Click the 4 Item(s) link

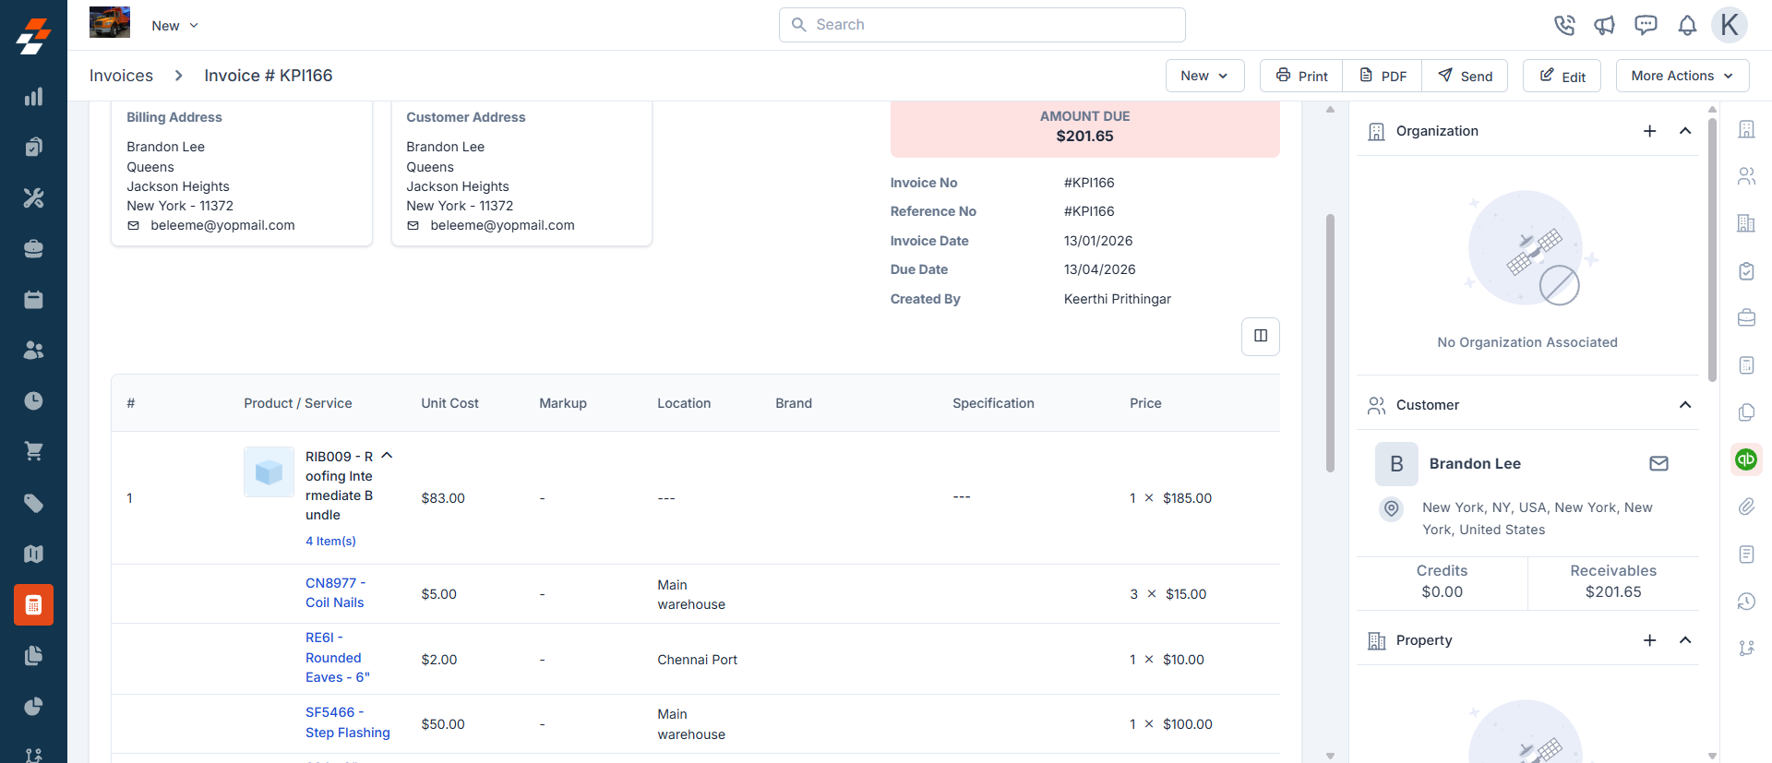point(330,542)
